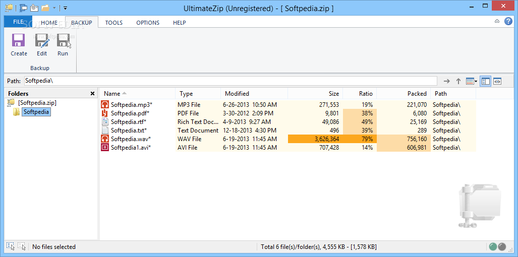Close the Folders panel
The height and width of the screenshot is (257, 518).
coord(92,94)
